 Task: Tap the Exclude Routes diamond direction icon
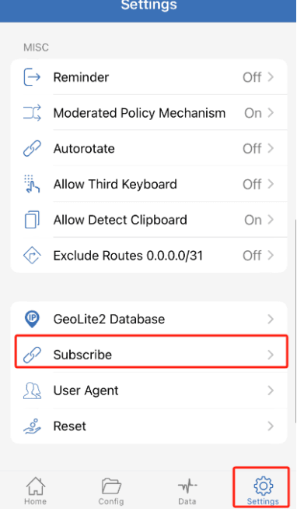point(32,256)
